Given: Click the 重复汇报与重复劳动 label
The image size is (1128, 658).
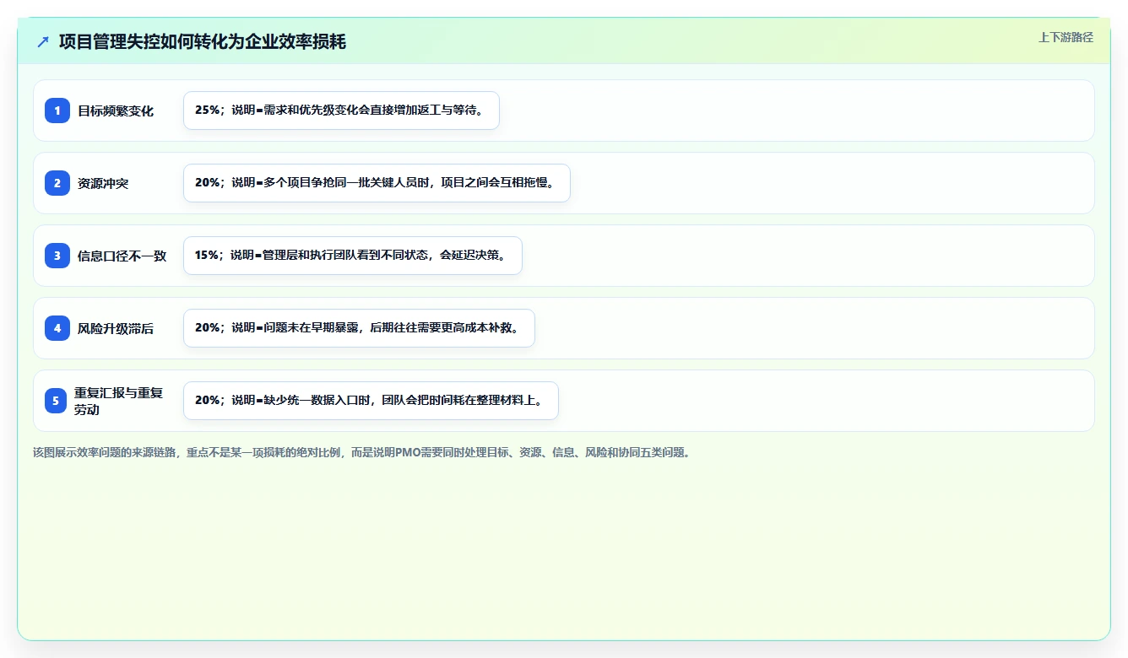Looking at the screenshot, I should 119,401.
